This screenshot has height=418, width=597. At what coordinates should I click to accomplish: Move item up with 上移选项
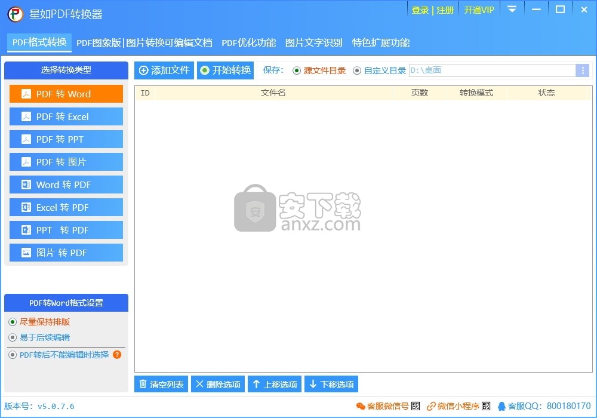[x=275, y=384]
